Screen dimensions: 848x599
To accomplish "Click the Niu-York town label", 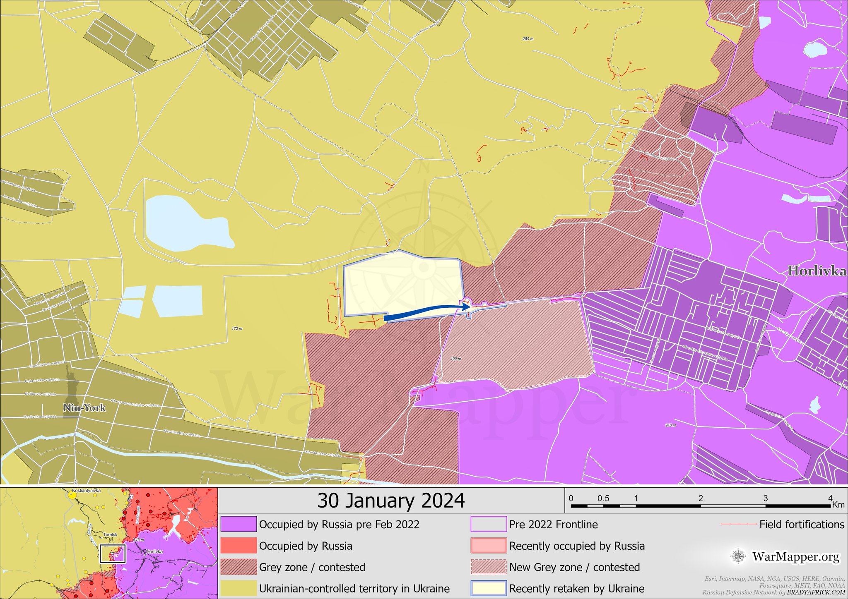I will pos(84,408).
